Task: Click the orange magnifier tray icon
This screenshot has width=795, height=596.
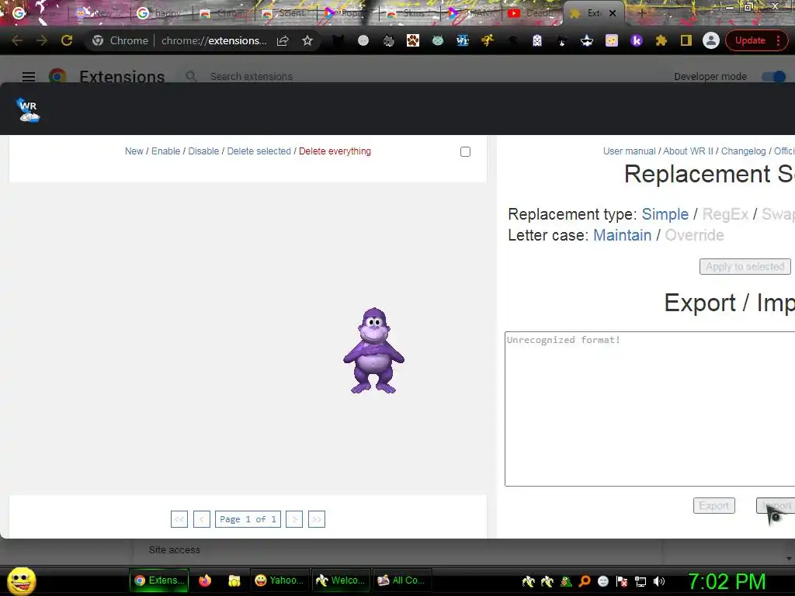Action: pos(585,581)
